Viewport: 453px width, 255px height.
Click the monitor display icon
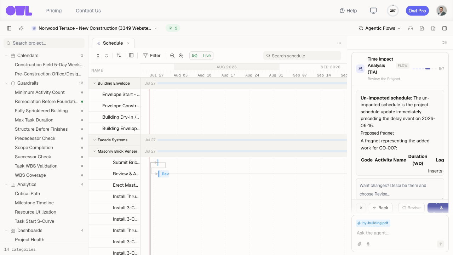click(x=373, y=11)
